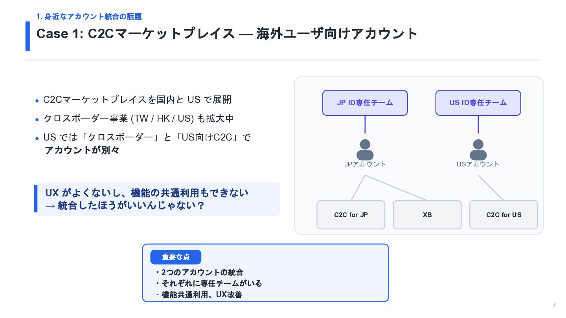Click the XB service box
Viewport: 566px width, 318px height.
427,215
